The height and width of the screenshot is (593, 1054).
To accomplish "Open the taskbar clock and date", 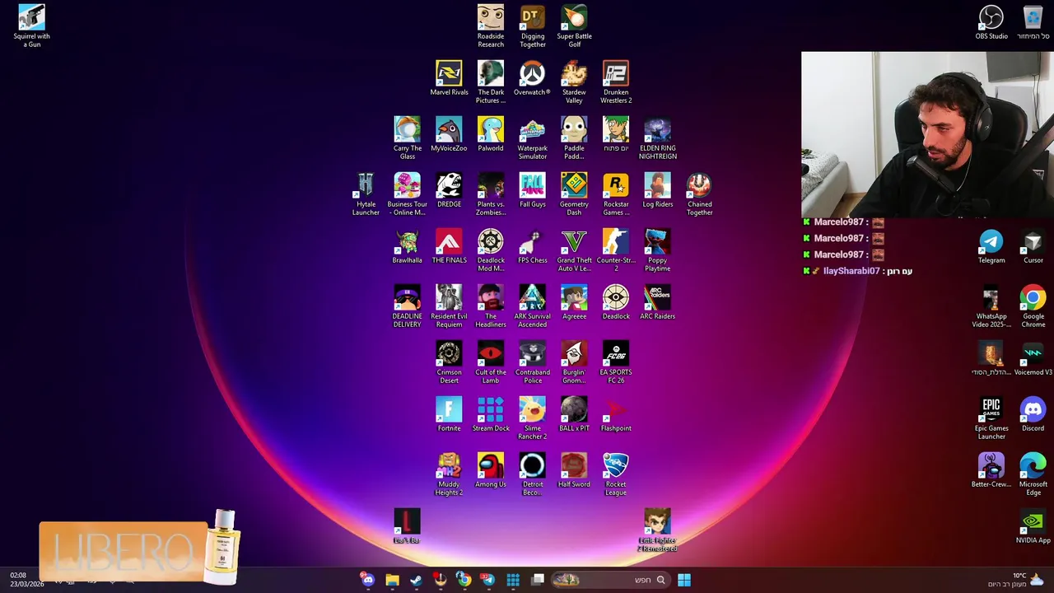I will [x=26, y=580].
